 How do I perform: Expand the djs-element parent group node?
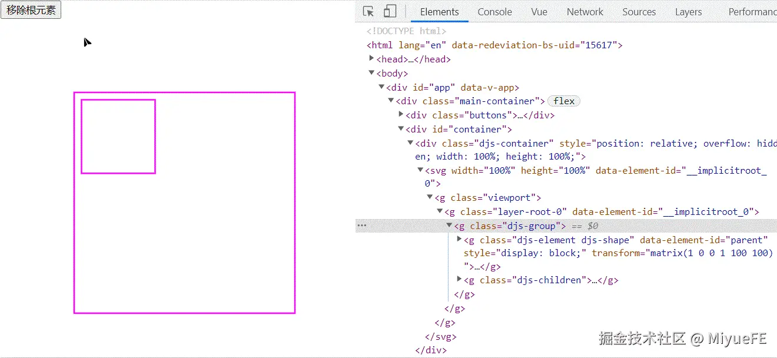click(x=459, y=240)
